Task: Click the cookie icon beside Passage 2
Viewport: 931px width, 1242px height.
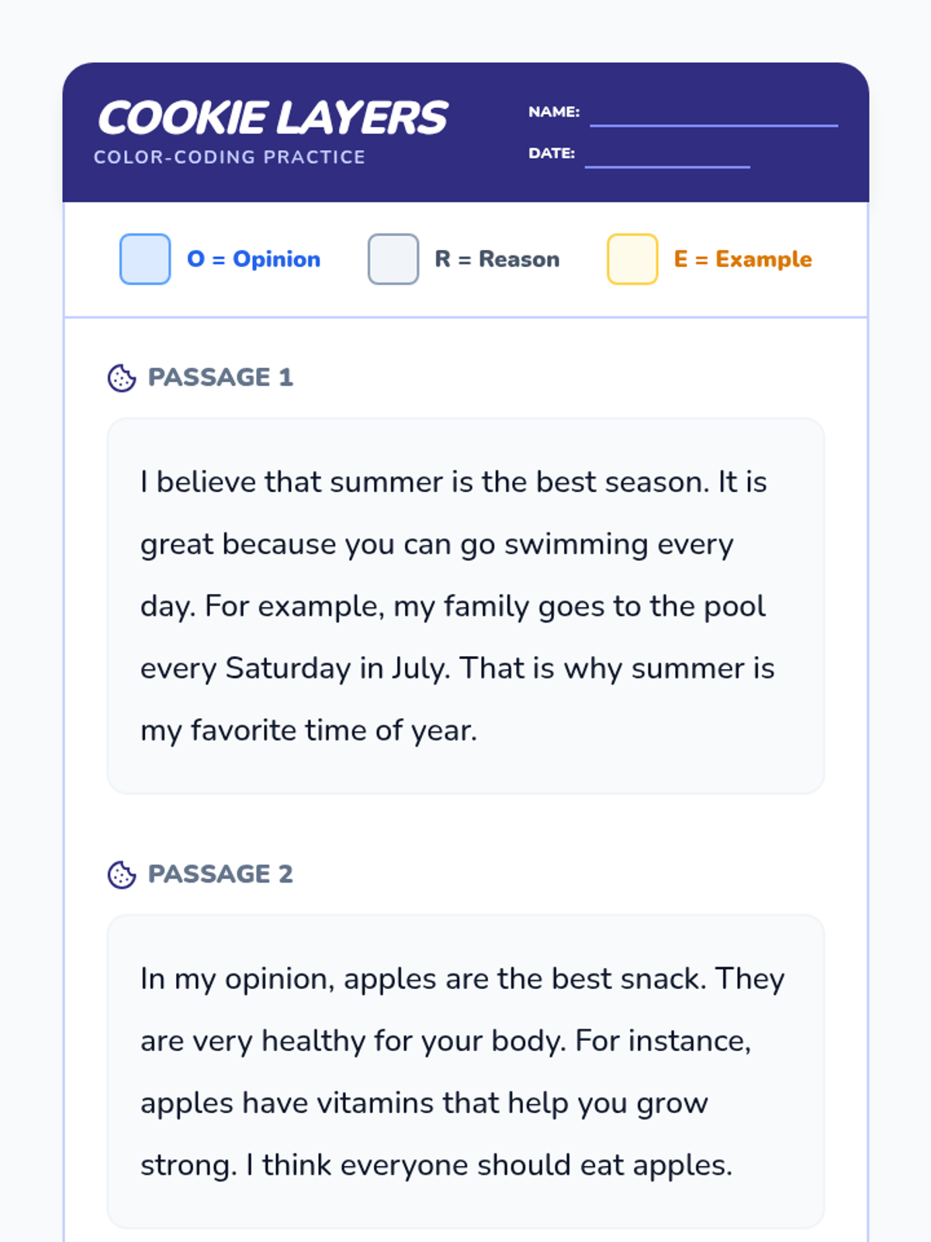Action: click(122, 875)
